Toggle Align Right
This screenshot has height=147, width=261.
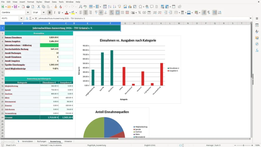pyautogui.click(x=90, y=13)
